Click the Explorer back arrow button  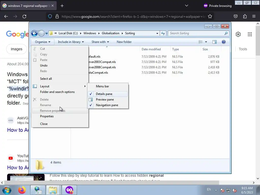pyautogui.click(x=34, y=33)
